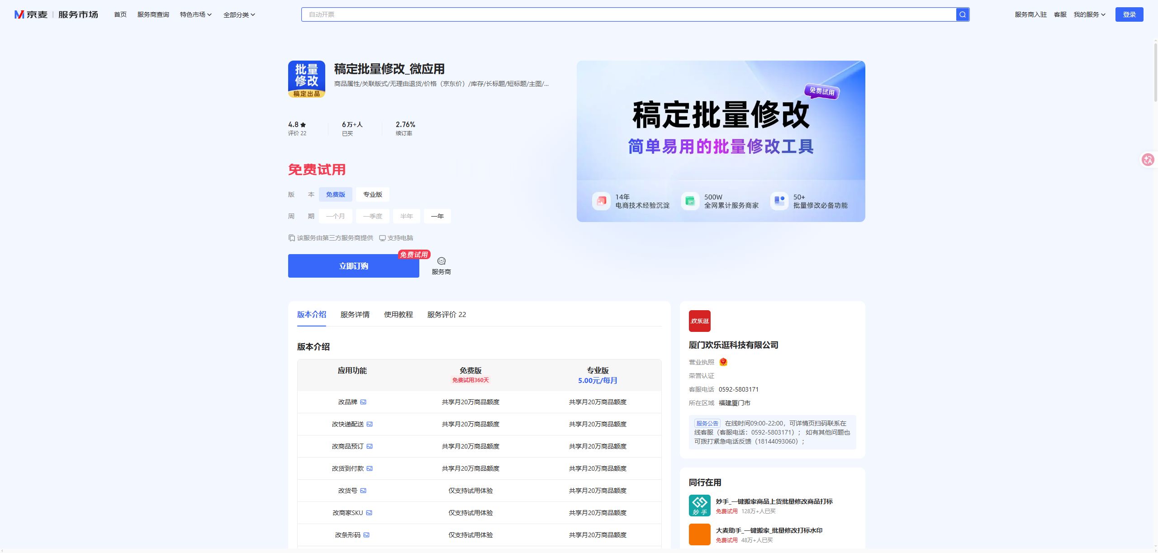Click the 营业执照 badge icon
Viewport: 1158px width, 553px height.
(x=723, y=362)
